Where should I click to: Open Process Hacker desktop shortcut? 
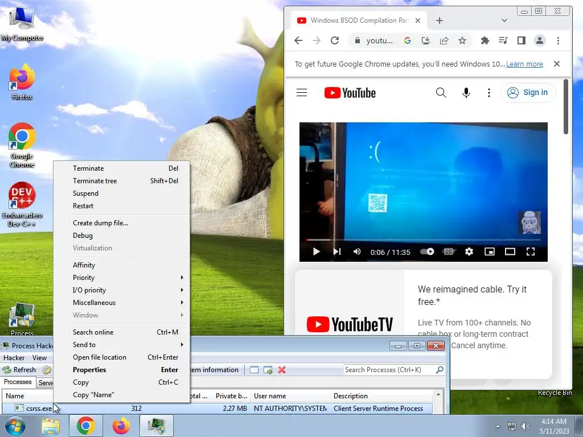pyautogui.click(x=22, y=320)
